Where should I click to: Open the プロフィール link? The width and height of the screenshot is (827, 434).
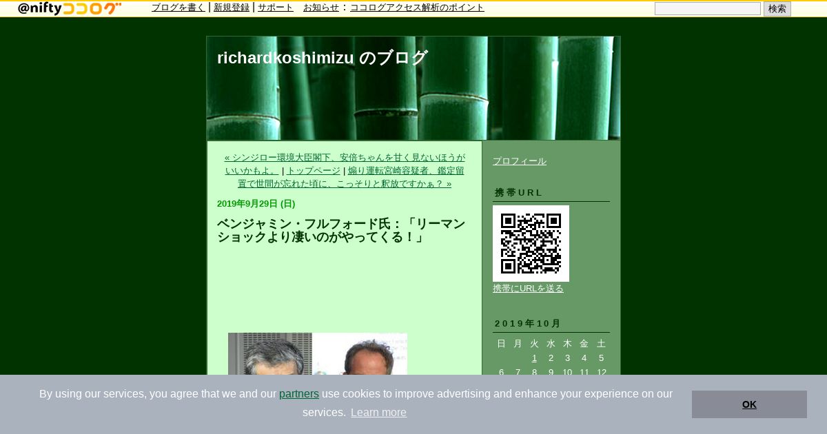520,161
